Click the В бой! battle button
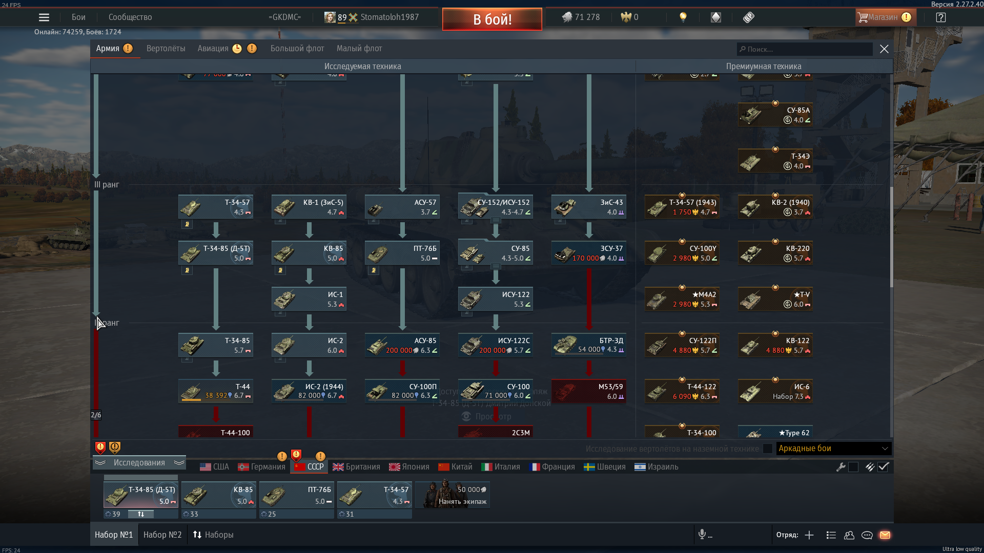The image size is (984, 553). pyautogui.click(x=492, y=19)
